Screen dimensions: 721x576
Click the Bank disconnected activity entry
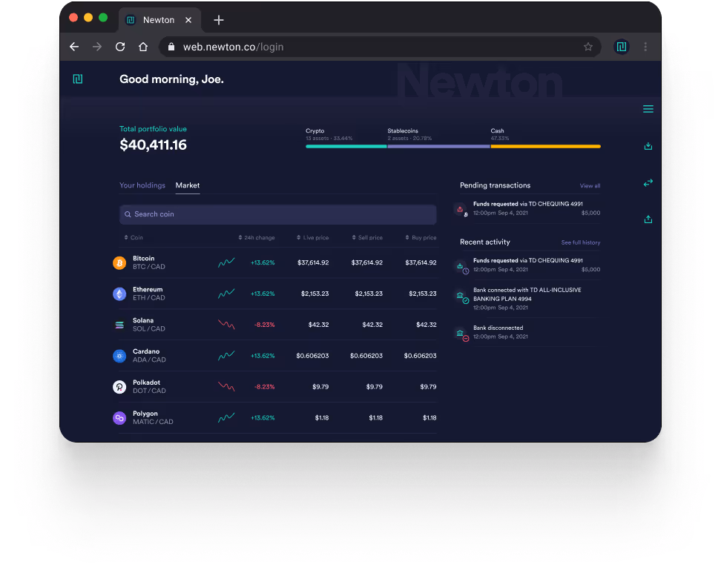coord(527,332)
